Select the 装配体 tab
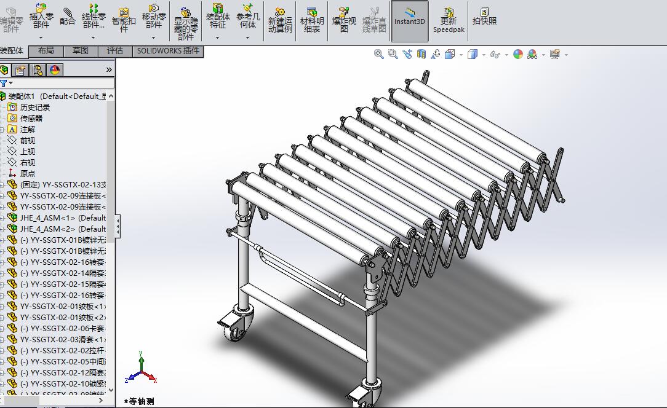The height and width of the screenshot is (408, 667). (13, 51)
